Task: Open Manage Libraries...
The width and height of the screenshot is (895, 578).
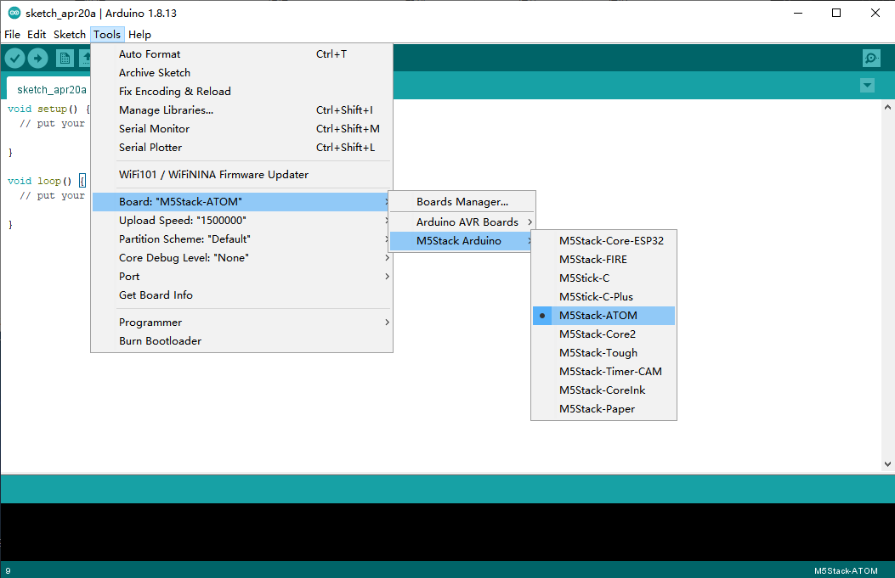Action: point(242,110)
